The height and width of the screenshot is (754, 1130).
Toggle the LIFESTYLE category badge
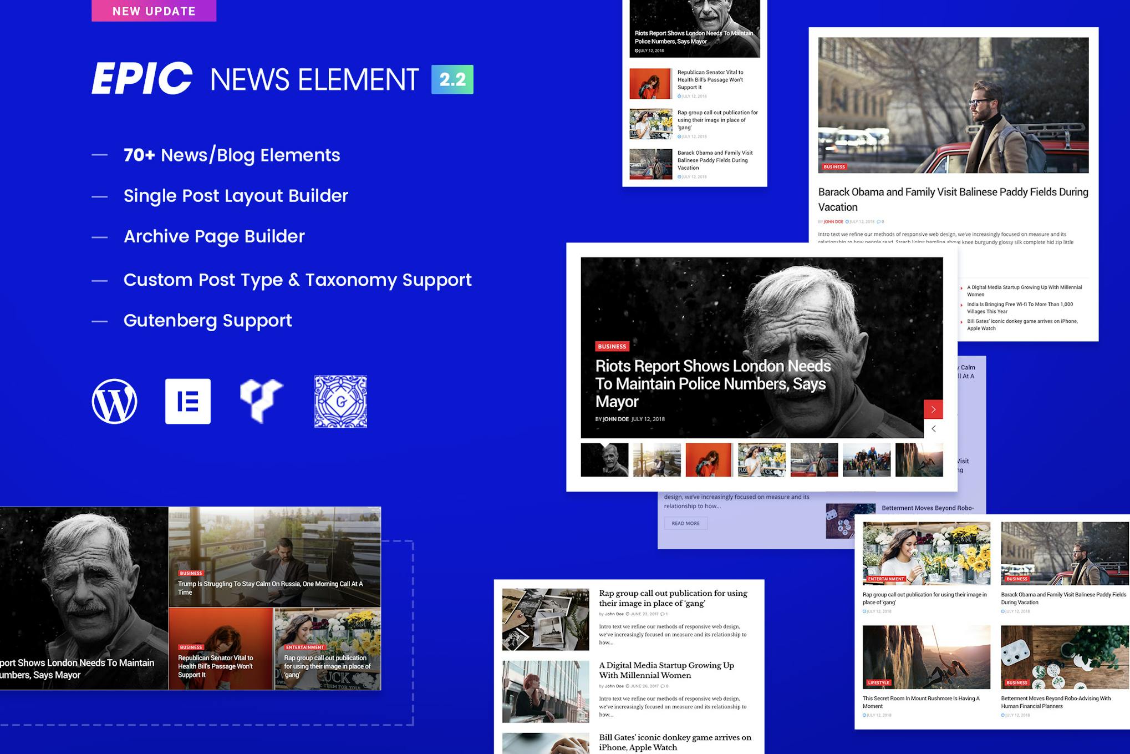click(879, 683)
